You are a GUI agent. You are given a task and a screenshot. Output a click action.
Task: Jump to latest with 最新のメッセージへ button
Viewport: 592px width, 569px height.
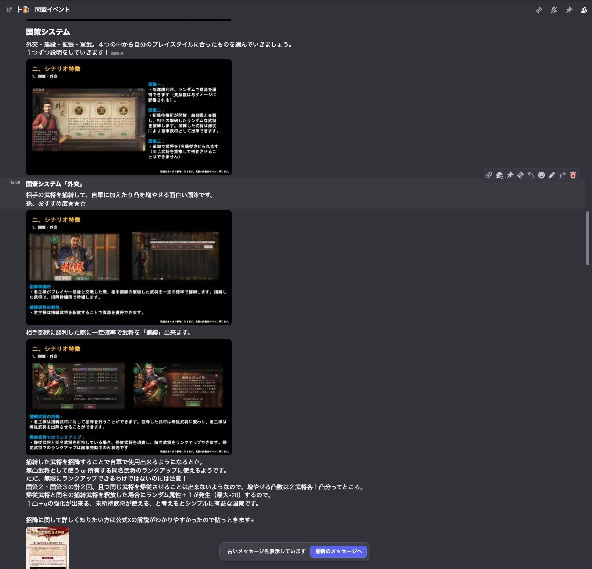[x=338, y=551]
